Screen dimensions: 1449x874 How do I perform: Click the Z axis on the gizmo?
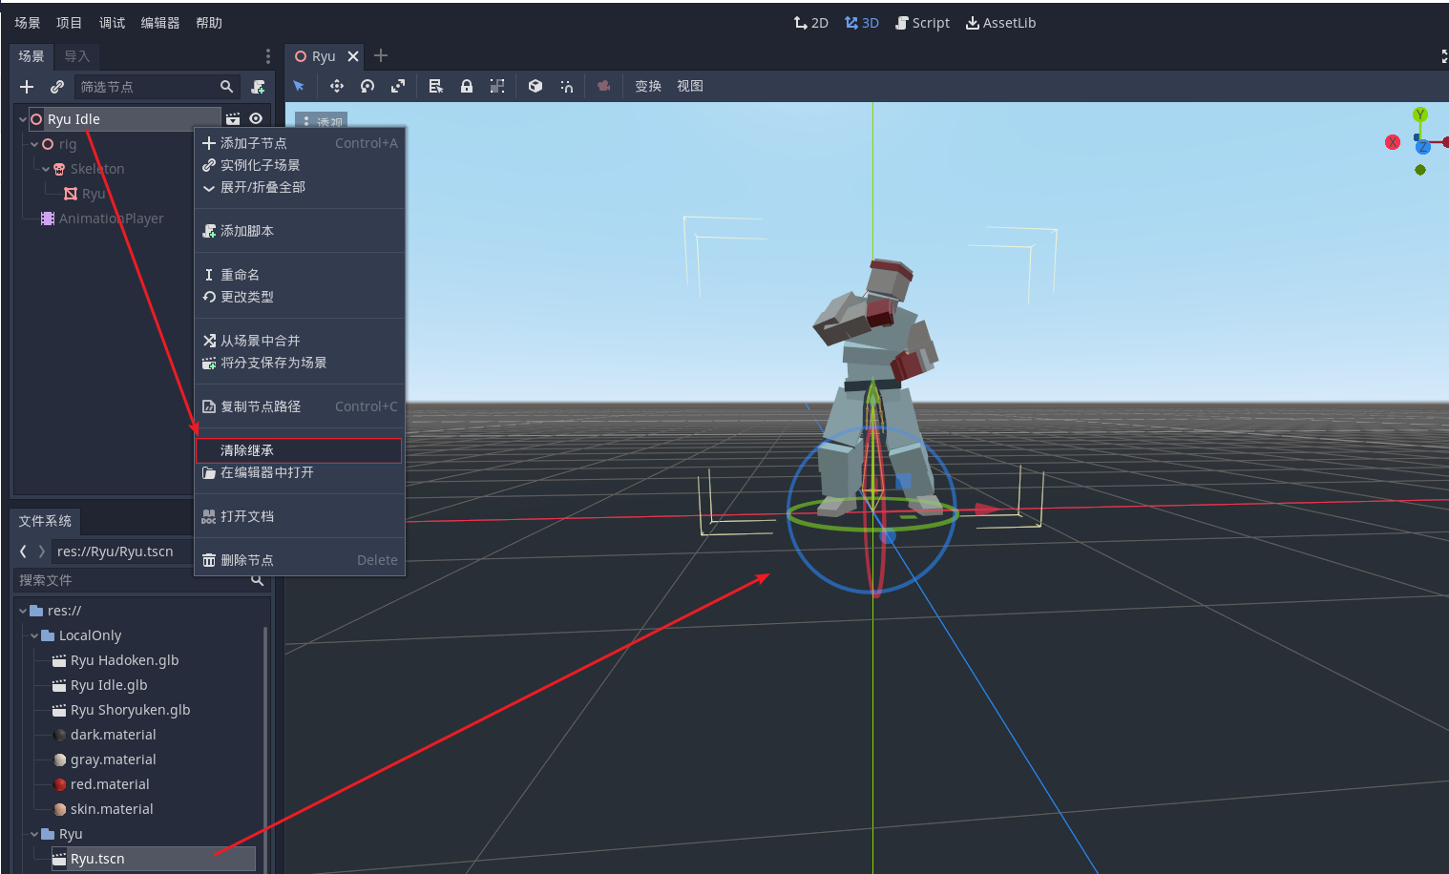pyautogui.click(x=1423, y=146)
